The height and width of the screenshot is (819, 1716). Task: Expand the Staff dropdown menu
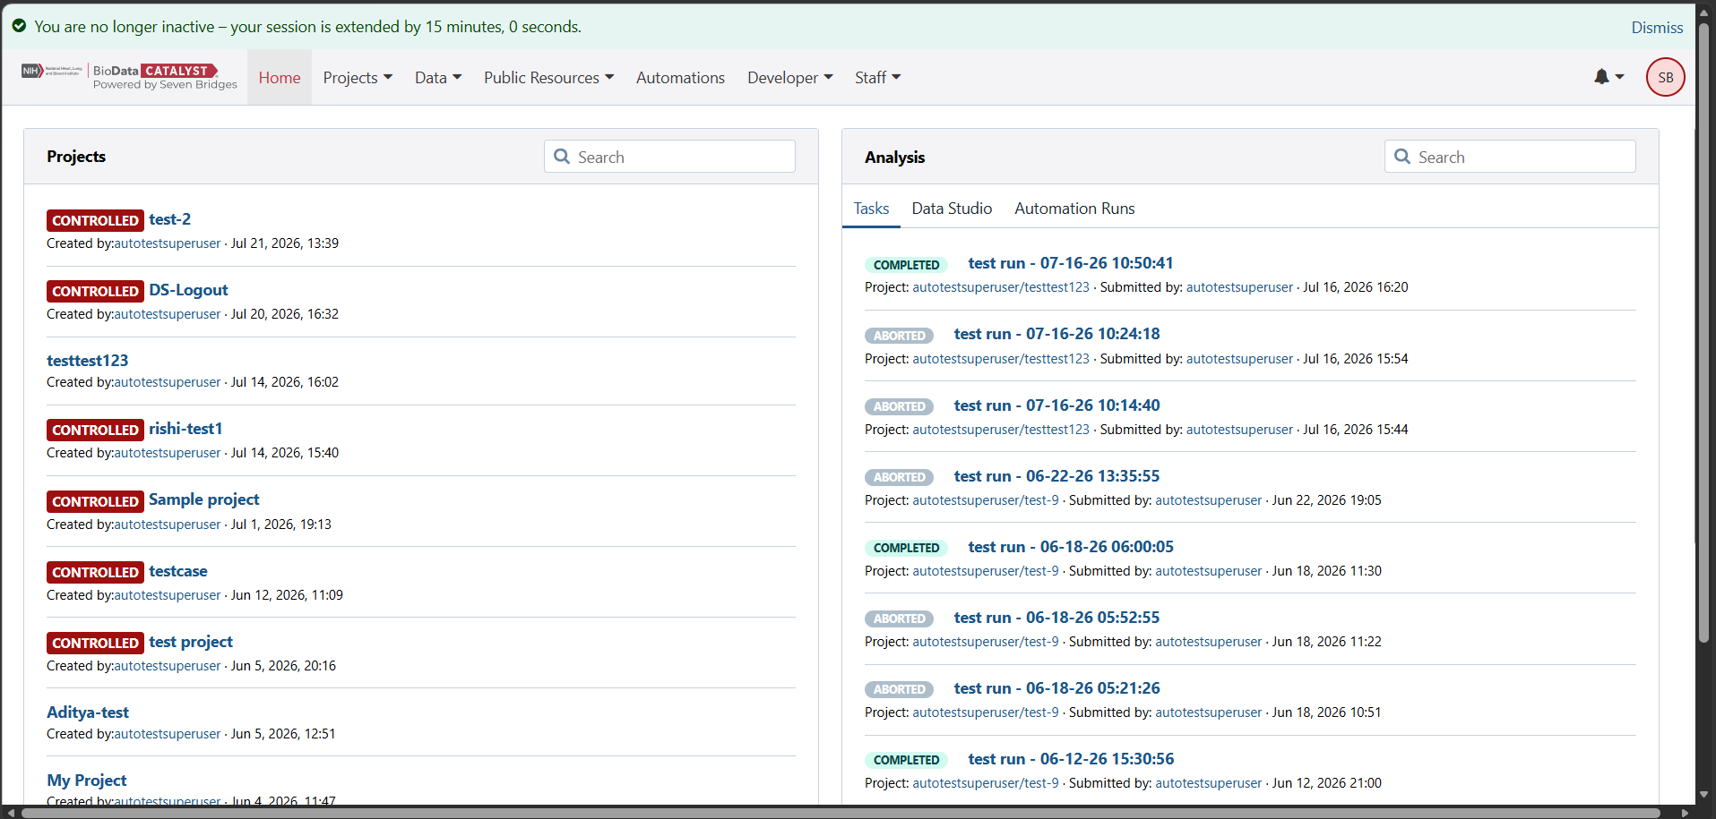[877, 78]
